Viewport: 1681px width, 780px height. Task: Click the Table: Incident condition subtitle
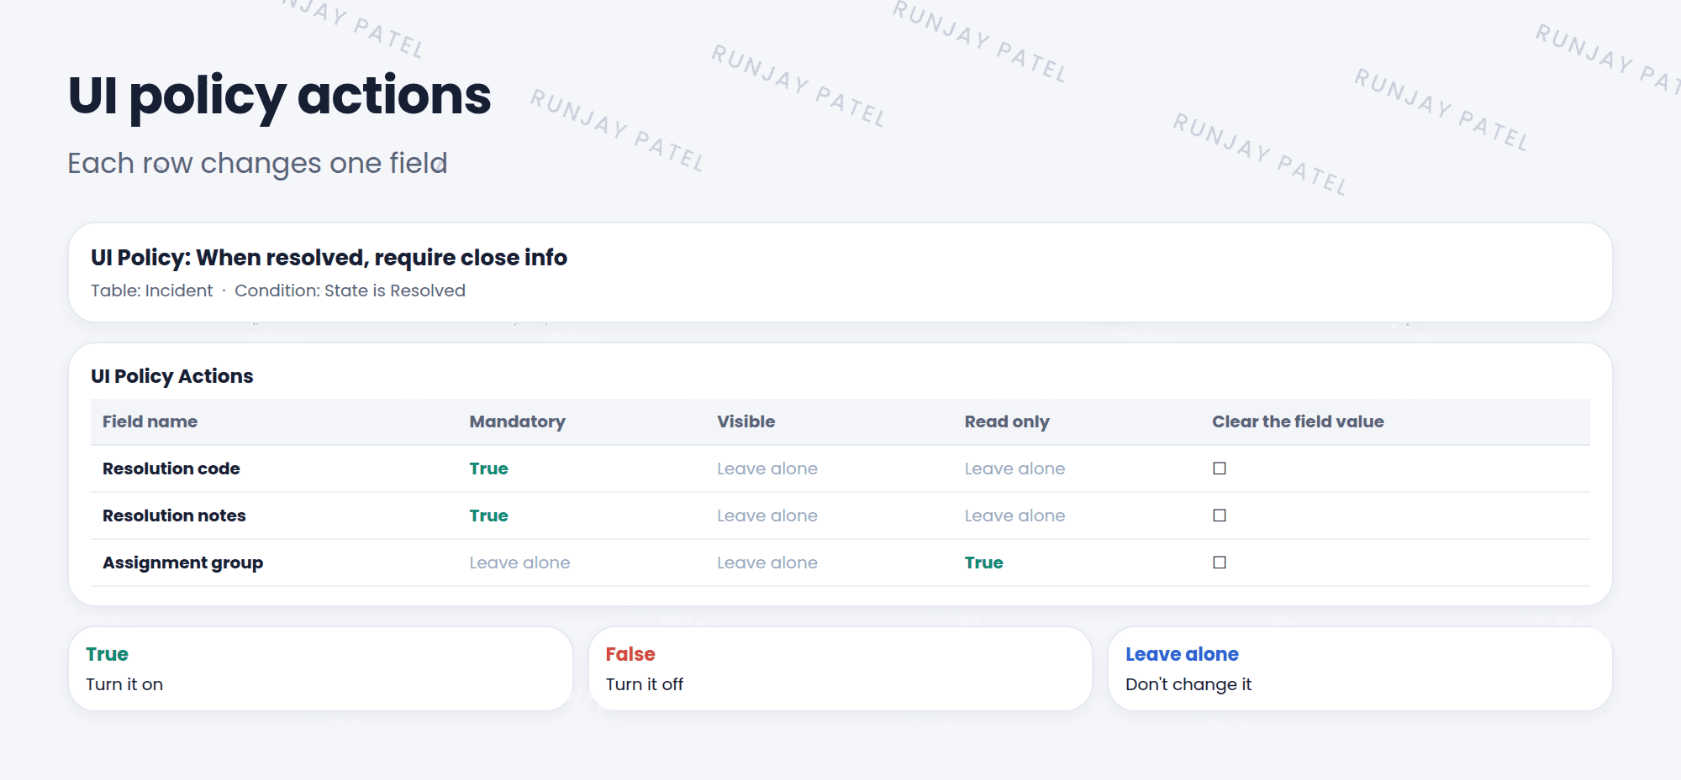[x=278, y=291]
